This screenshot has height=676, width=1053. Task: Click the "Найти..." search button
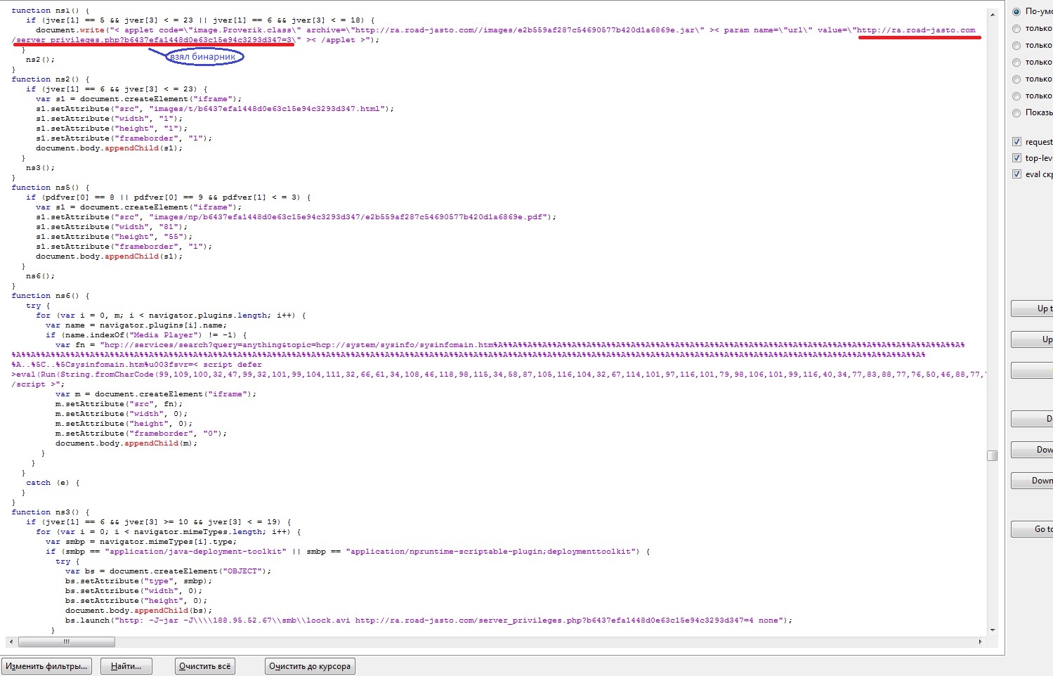pos(126,666)
